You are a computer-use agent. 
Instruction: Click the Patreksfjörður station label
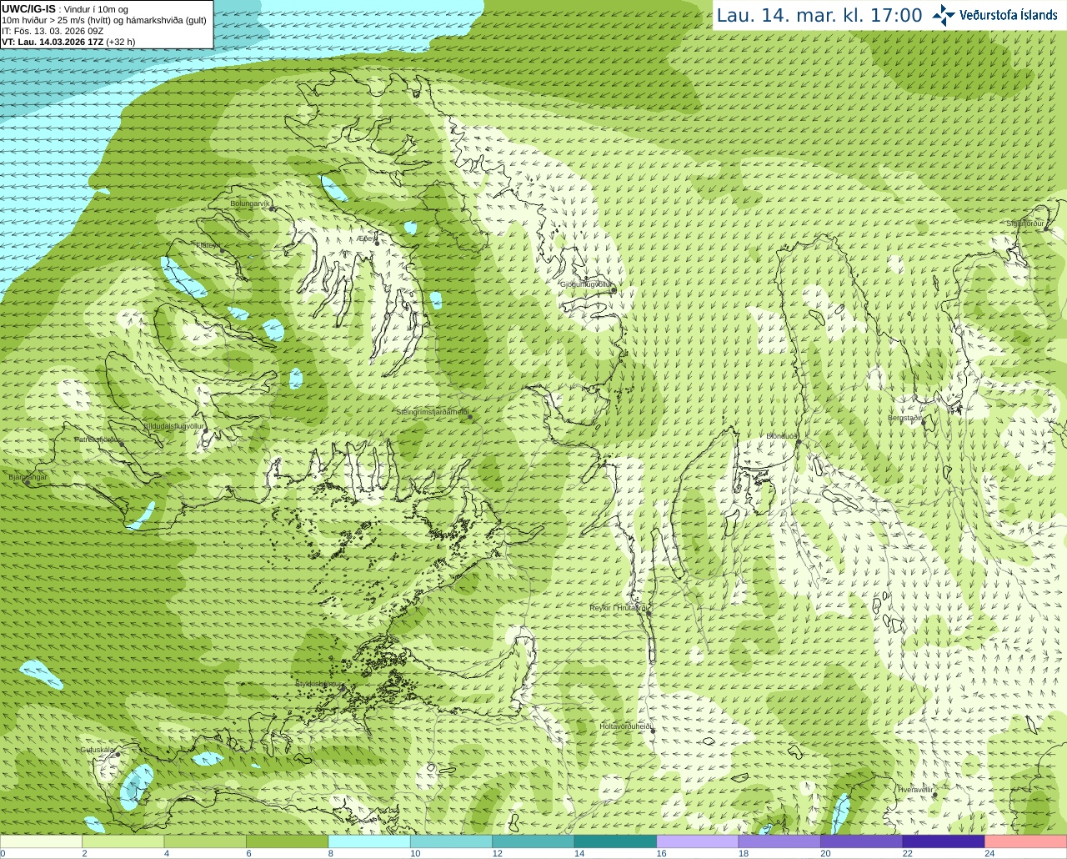coord(98,440)
